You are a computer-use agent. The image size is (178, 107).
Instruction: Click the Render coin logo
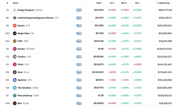15,49
